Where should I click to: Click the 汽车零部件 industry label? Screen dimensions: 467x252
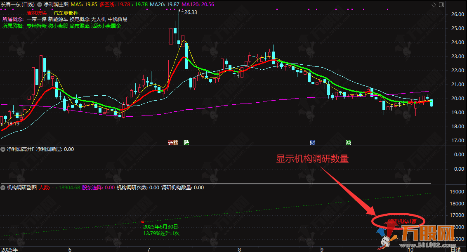(66, 13)
